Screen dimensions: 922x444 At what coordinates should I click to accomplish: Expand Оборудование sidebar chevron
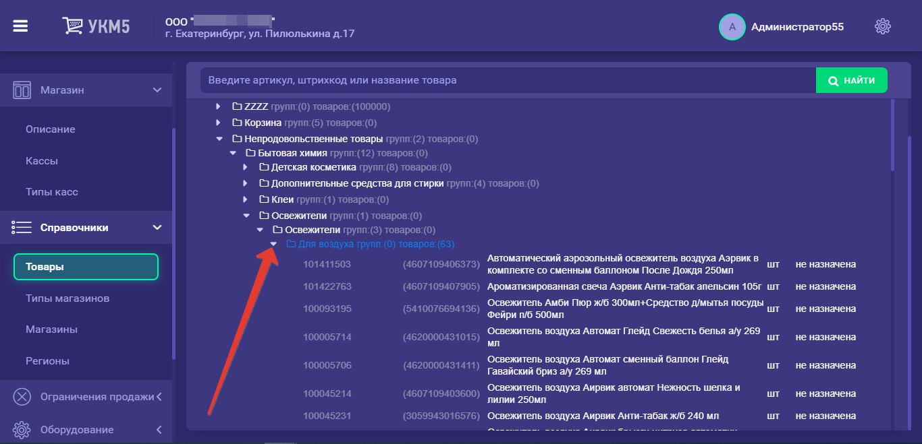pyautogui.click(x=159, y=430)
